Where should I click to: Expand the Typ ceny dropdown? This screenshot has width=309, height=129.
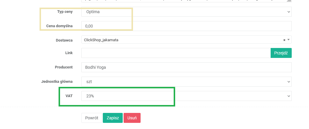pyautogui.click(x=186, y=12)
